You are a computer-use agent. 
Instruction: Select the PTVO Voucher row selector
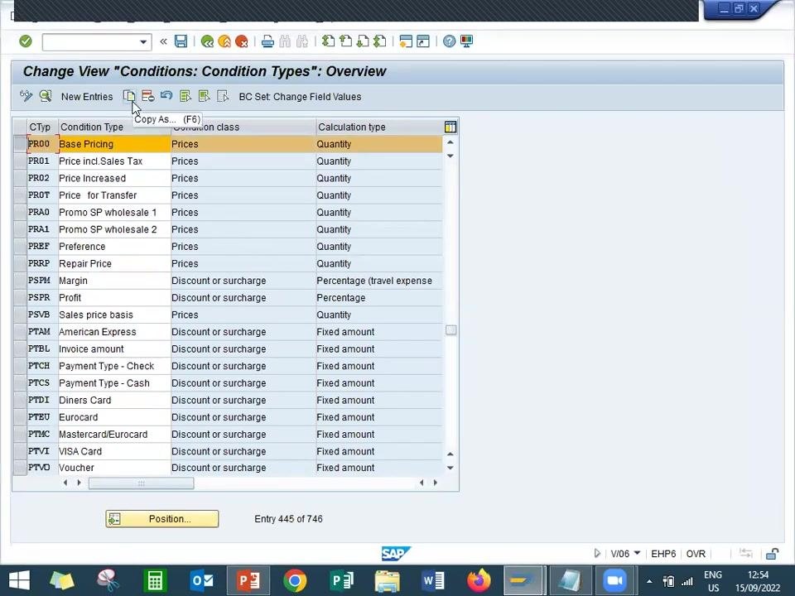coord(20,467)
